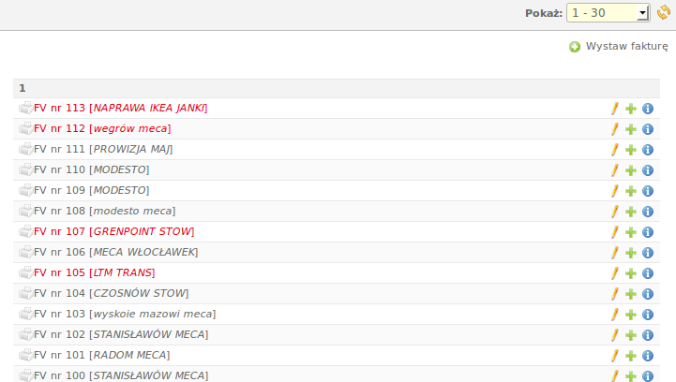The image size is (676, 382).
Task: Open FV nr 113 NAPRAWA IKEA JANKI
Action: pyautogui.click(x=121, y=108)
